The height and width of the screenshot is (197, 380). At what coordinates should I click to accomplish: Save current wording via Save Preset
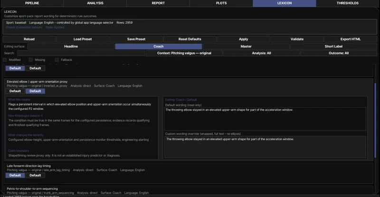[136, 39]
